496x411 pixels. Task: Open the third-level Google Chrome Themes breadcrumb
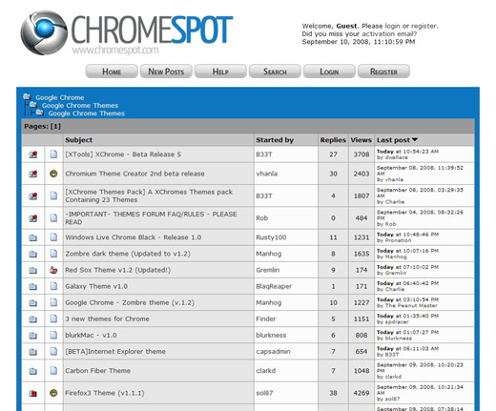(x=86, y=113)
